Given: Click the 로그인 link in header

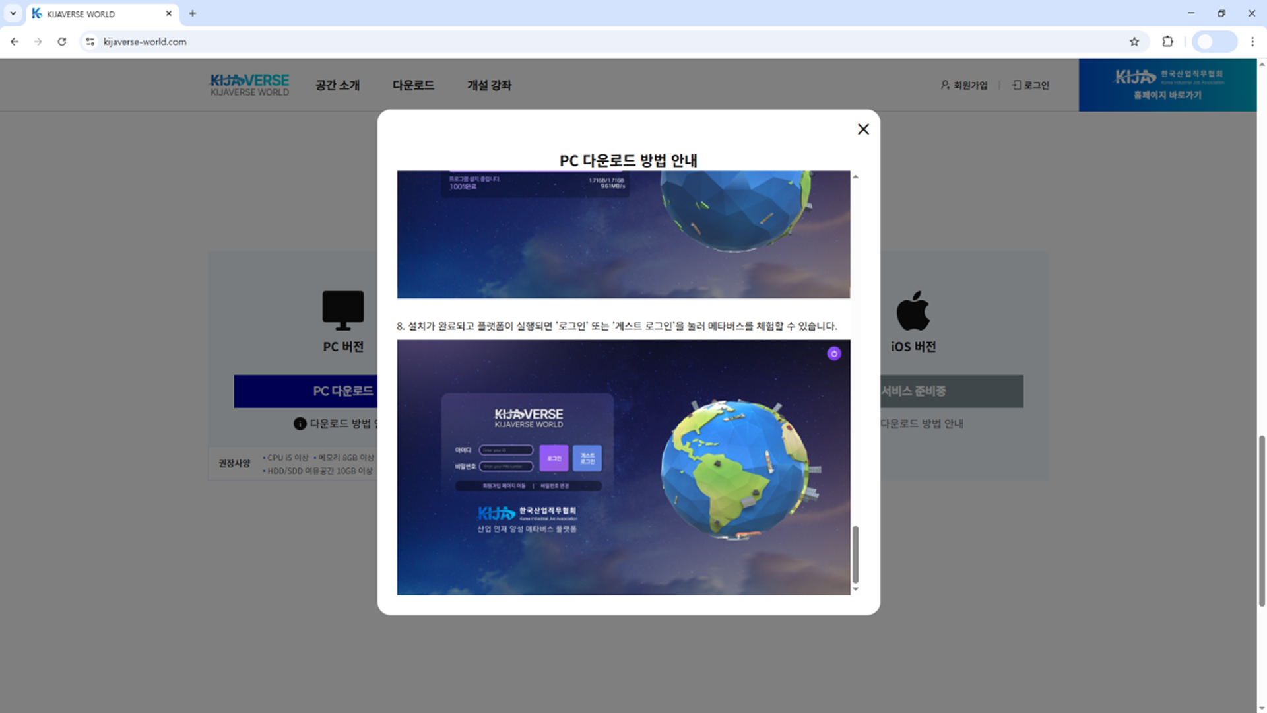Looking at the screenshot, I should (1031, 85).
